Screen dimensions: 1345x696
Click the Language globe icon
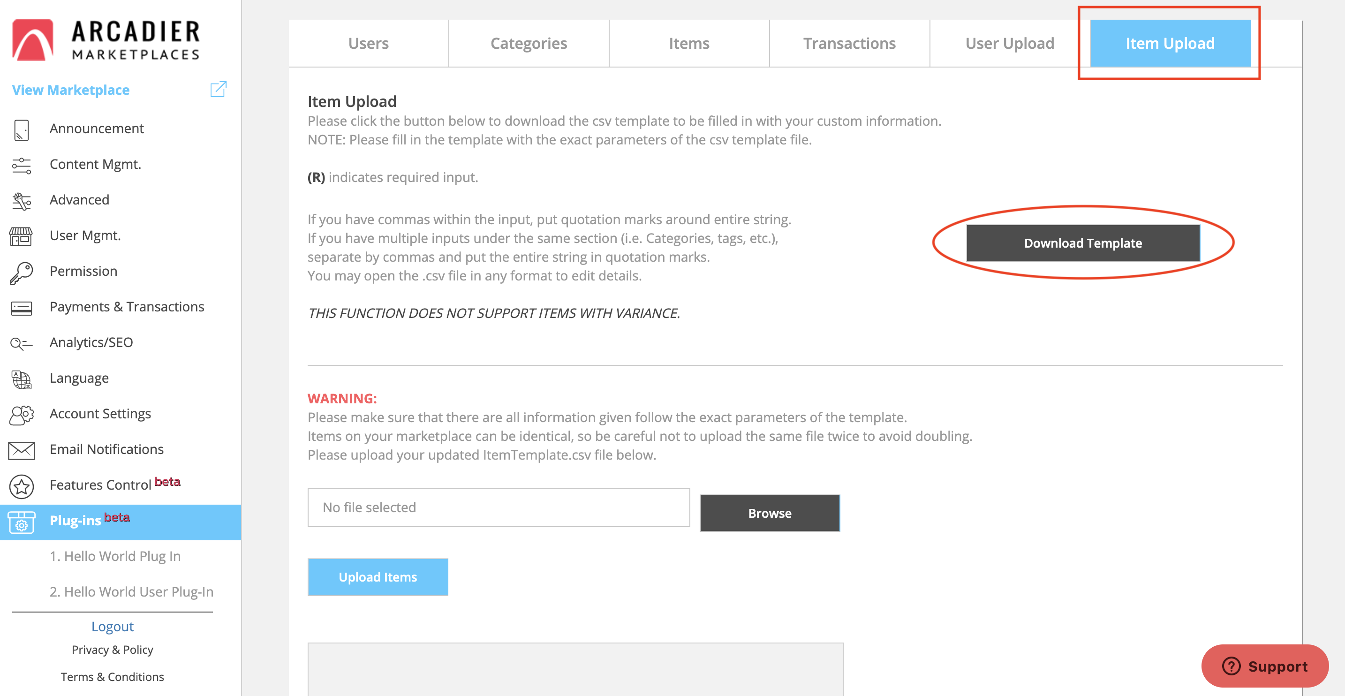[22, 379]
